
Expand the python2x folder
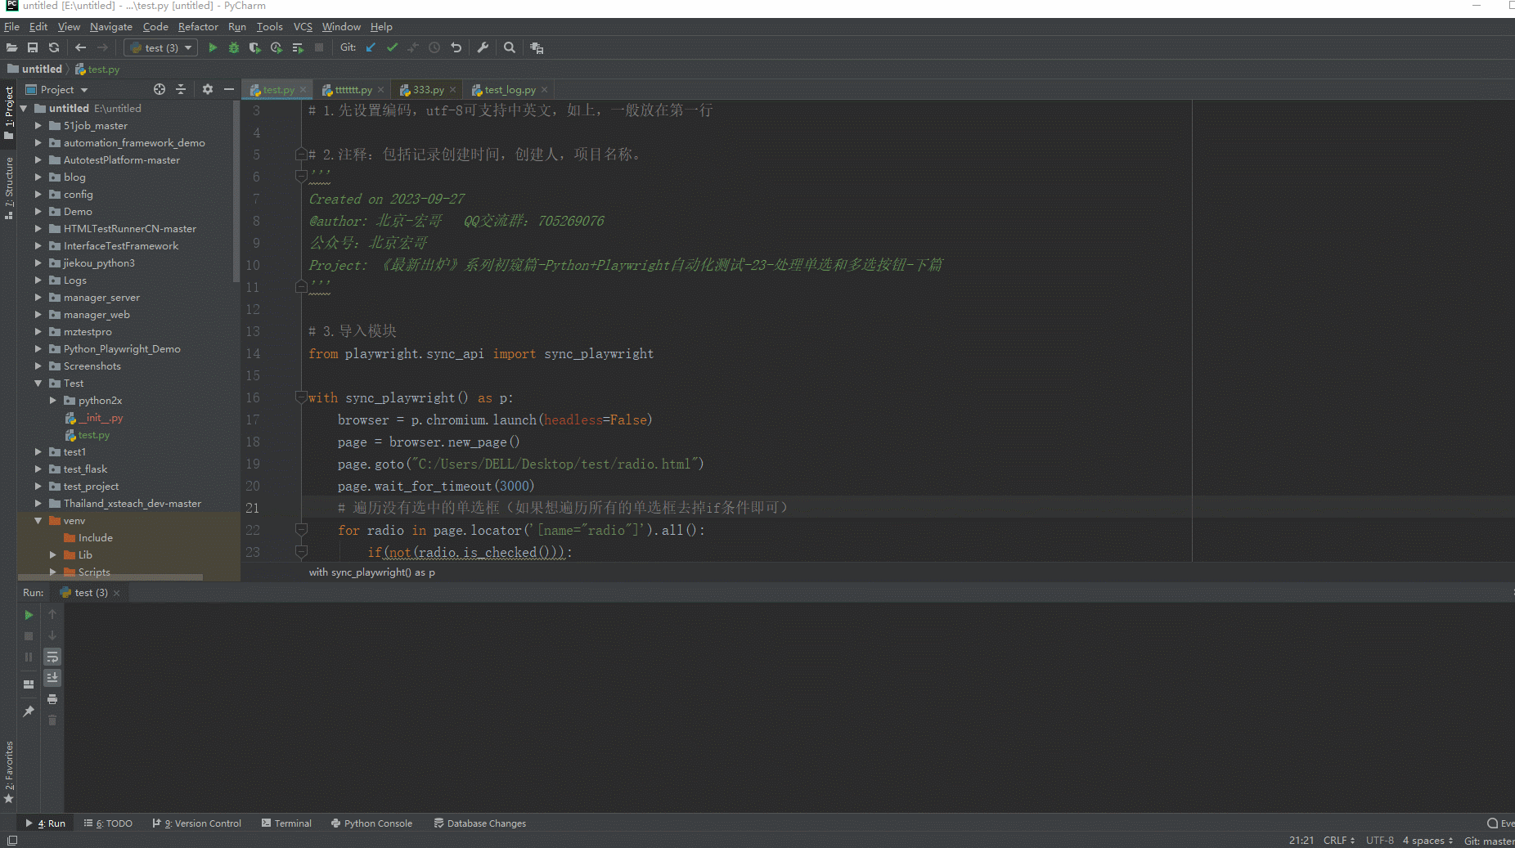click(53, 401)
